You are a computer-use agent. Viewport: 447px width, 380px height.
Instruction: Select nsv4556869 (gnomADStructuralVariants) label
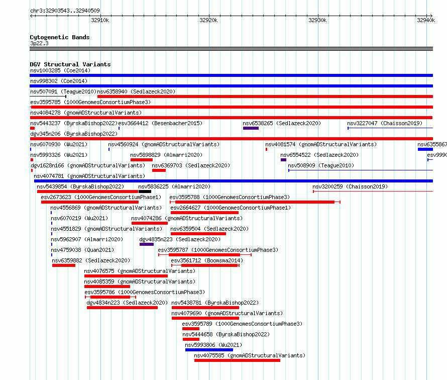point(106,208)
